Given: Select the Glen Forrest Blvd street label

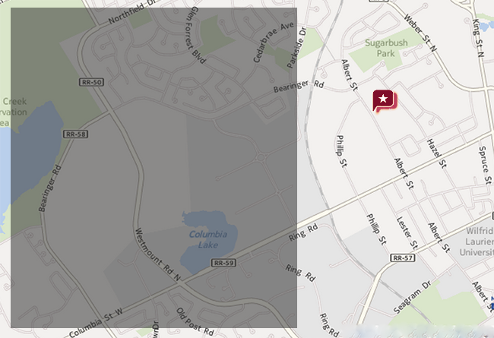Looking at the screenshot, I should click(195, 35).
